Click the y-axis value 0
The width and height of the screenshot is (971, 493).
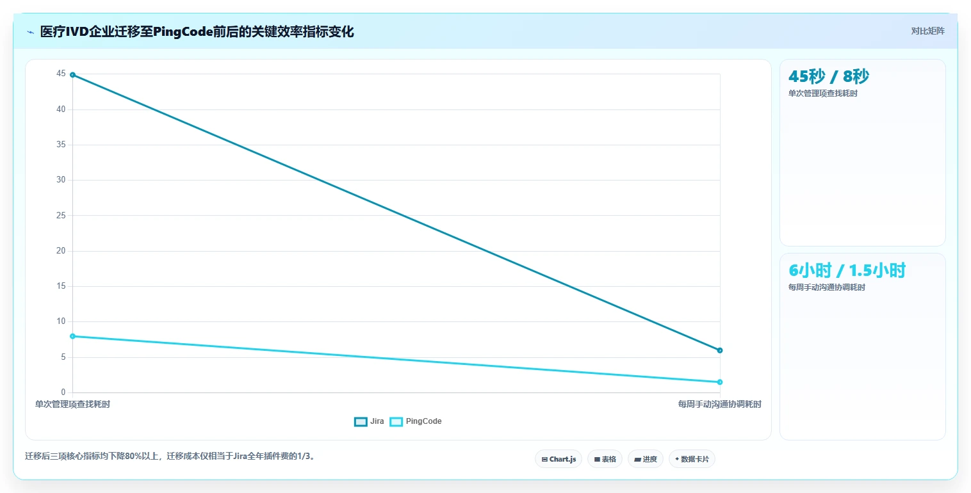[x=63, y=392]
